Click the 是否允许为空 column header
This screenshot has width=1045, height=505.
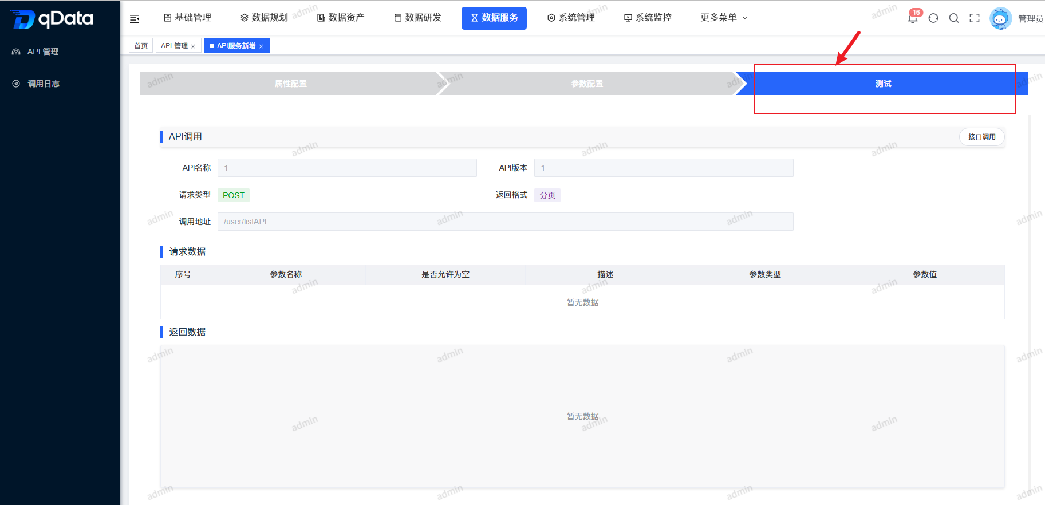coord(445,275)
